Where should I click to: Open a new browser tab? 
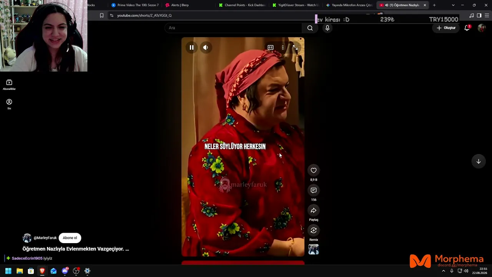[x=434, y=5]
